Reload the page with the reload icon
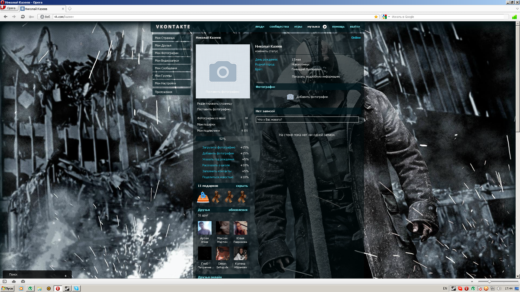 coord(23,17)
